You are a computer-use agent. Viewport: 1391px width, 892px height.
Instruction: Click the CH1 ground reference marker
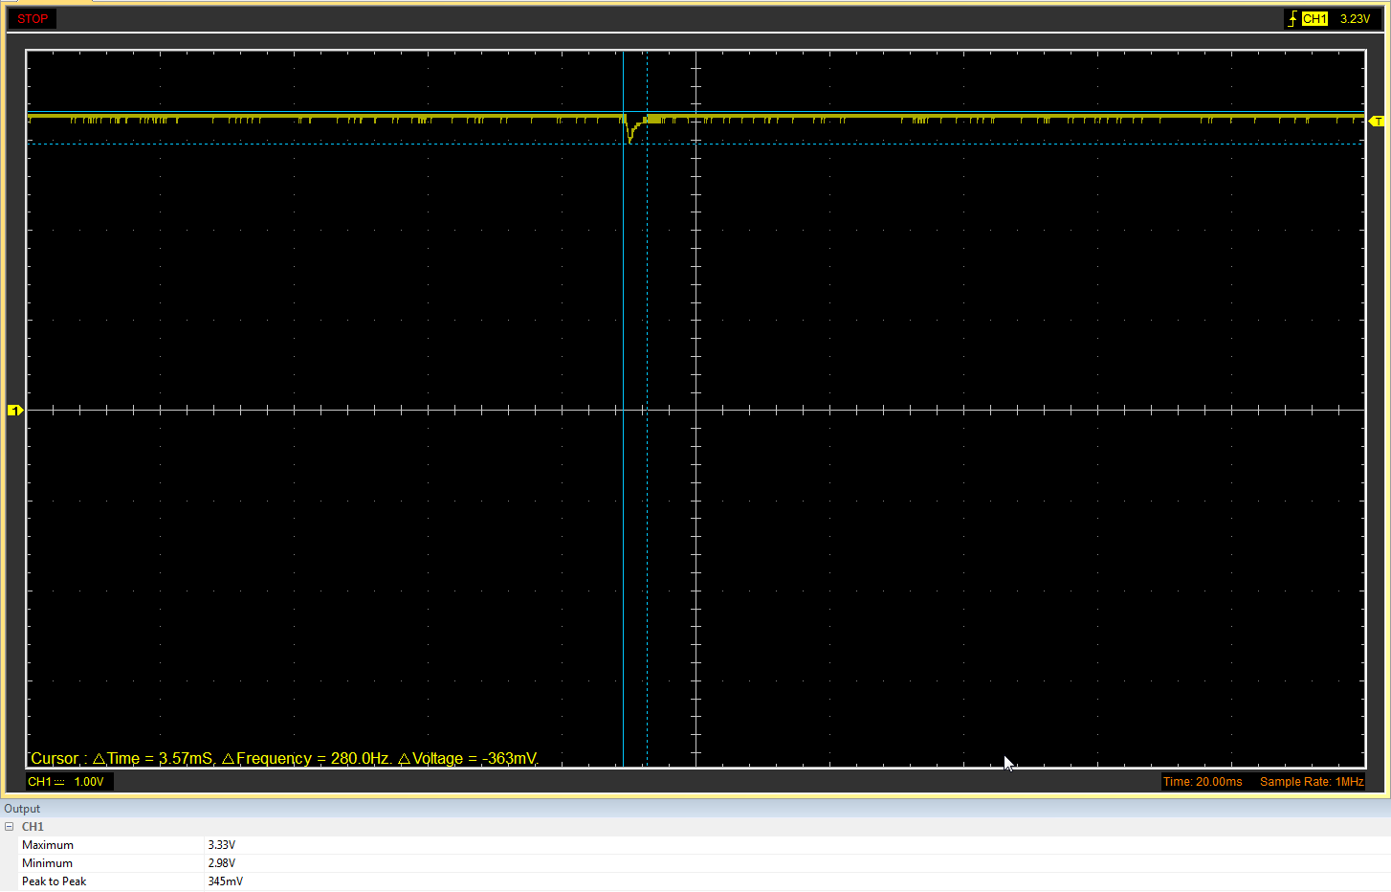point(14,411)
